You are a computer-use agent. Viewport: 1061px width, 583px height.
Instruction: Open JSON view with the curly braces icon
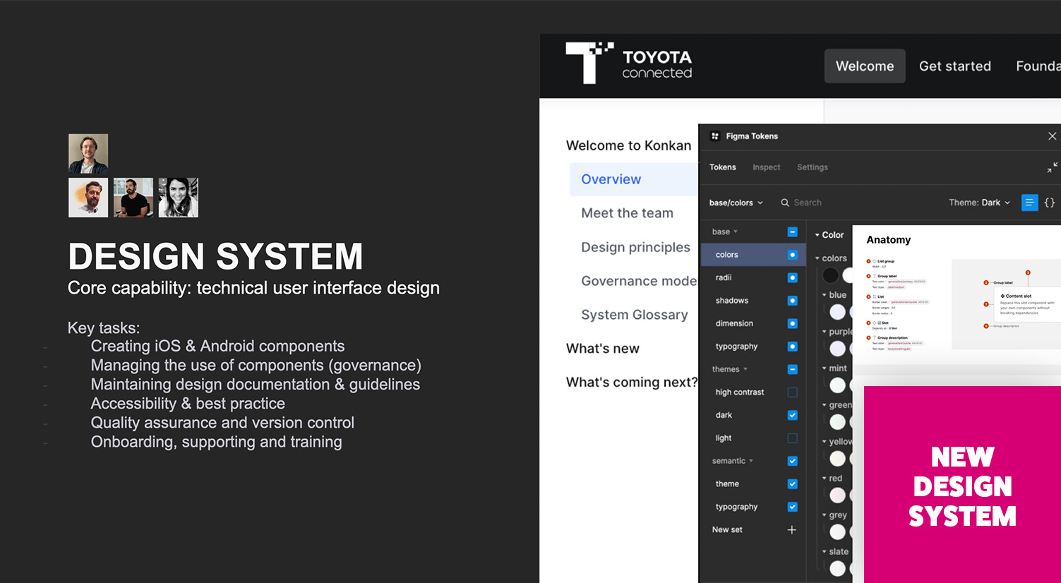(1050, 203)
